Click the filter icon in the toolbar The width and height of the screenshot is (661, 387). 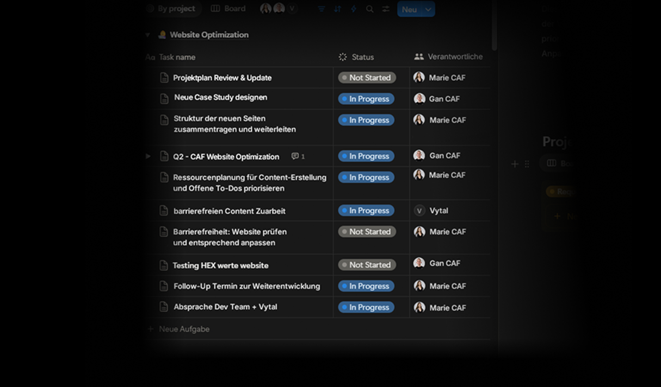[x=322, y=9]
